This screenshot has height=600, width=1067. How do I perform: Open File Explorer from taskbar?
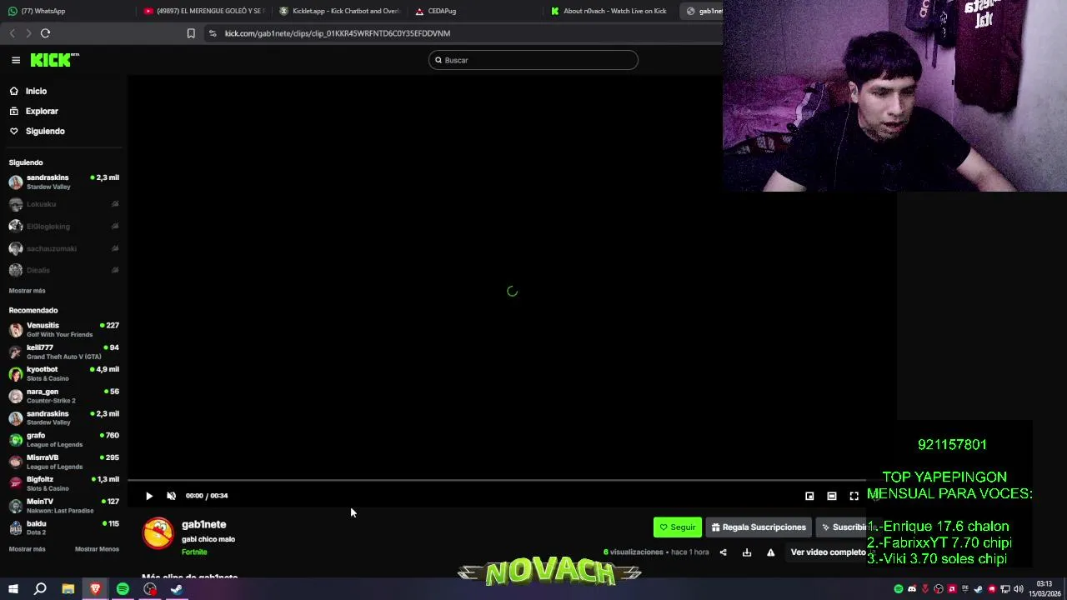tap(68, 589)
